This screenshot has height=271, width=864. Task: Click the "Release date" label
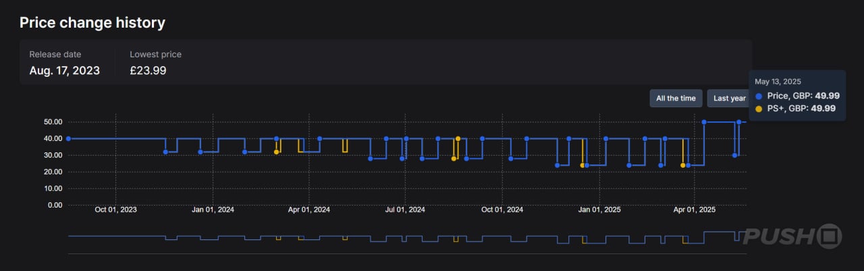pyautogui.click(x=55, y=54)
